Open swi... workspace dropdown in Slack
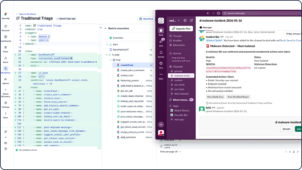 (174, 21)
